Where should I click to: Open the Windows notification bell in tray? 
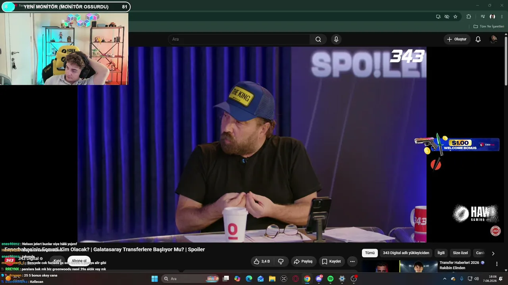(501, 279)
